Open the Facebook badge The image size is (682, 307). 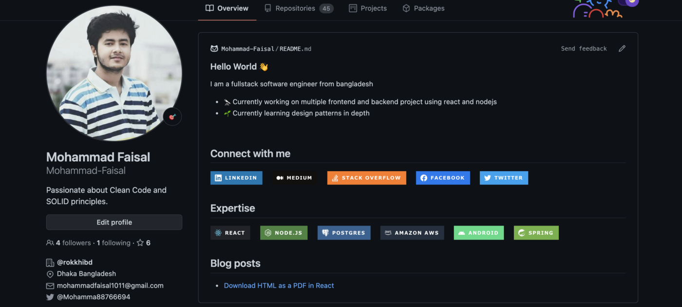(443, 178)
